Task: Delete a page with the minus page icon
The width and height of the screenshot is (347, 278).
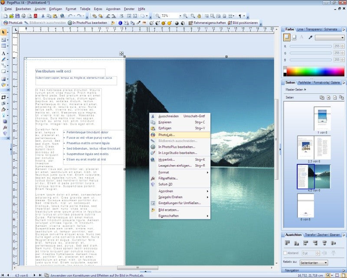Action: [x=335, y=98]
